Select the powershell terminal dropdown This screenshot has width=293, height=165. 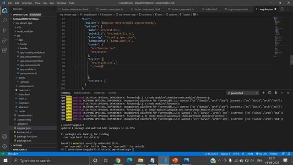click(243, 93)
